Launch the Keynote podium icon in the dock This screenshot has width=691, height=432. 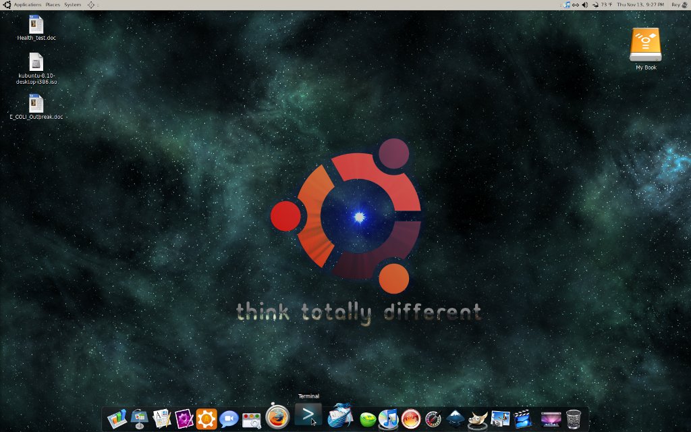tap(139, 418)
